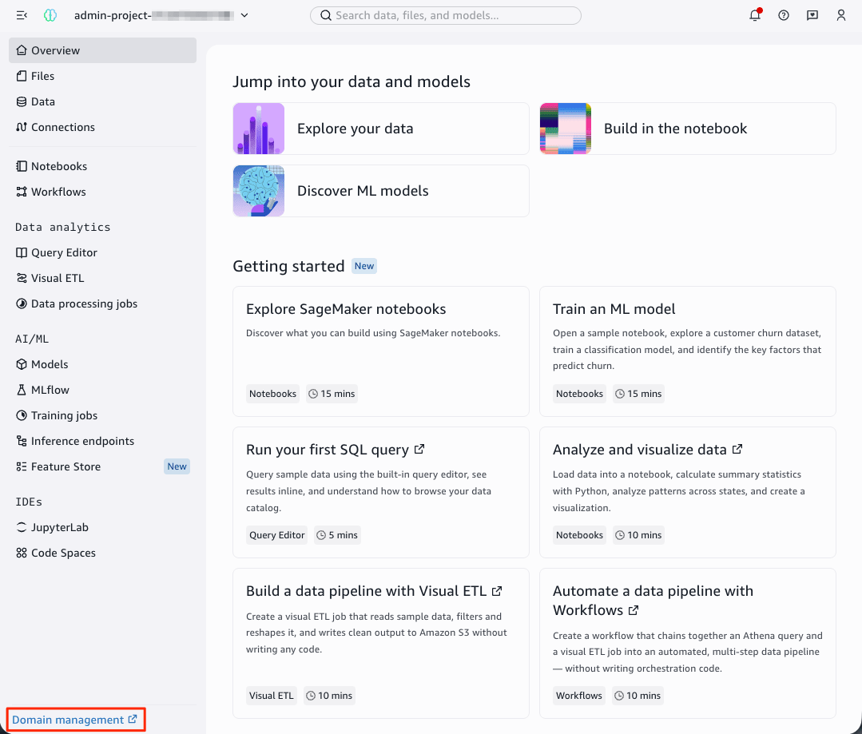Image resolution: width=862 pixels, height=734 pixels.
Task: Click the Explore your data thumbnail
Action: pyautogui.click(x=259, y=128)
